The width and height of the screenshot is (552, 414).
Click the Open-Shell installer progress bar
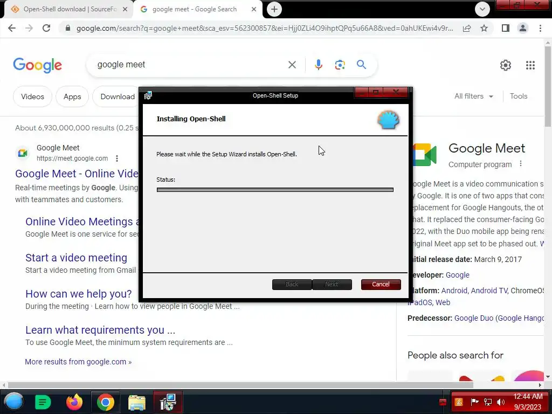tap(275, 190)
